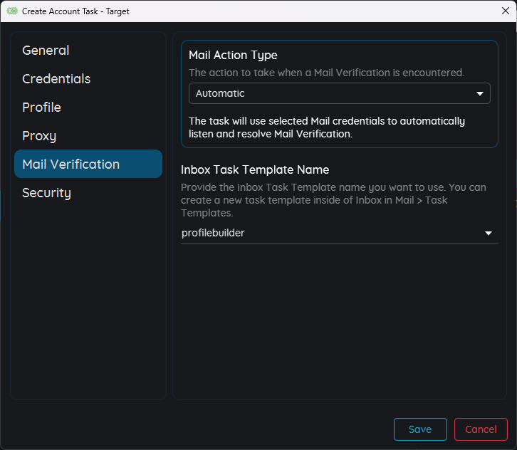Image resolution: width=517 pixels, height=450 pixels.
Task: Close the Create Account Task window
Action: coord(505,11)
